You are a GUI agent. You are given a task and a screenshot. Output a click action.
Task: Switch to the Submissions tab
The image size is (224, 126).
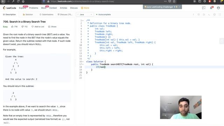click(x=47, y=15)
